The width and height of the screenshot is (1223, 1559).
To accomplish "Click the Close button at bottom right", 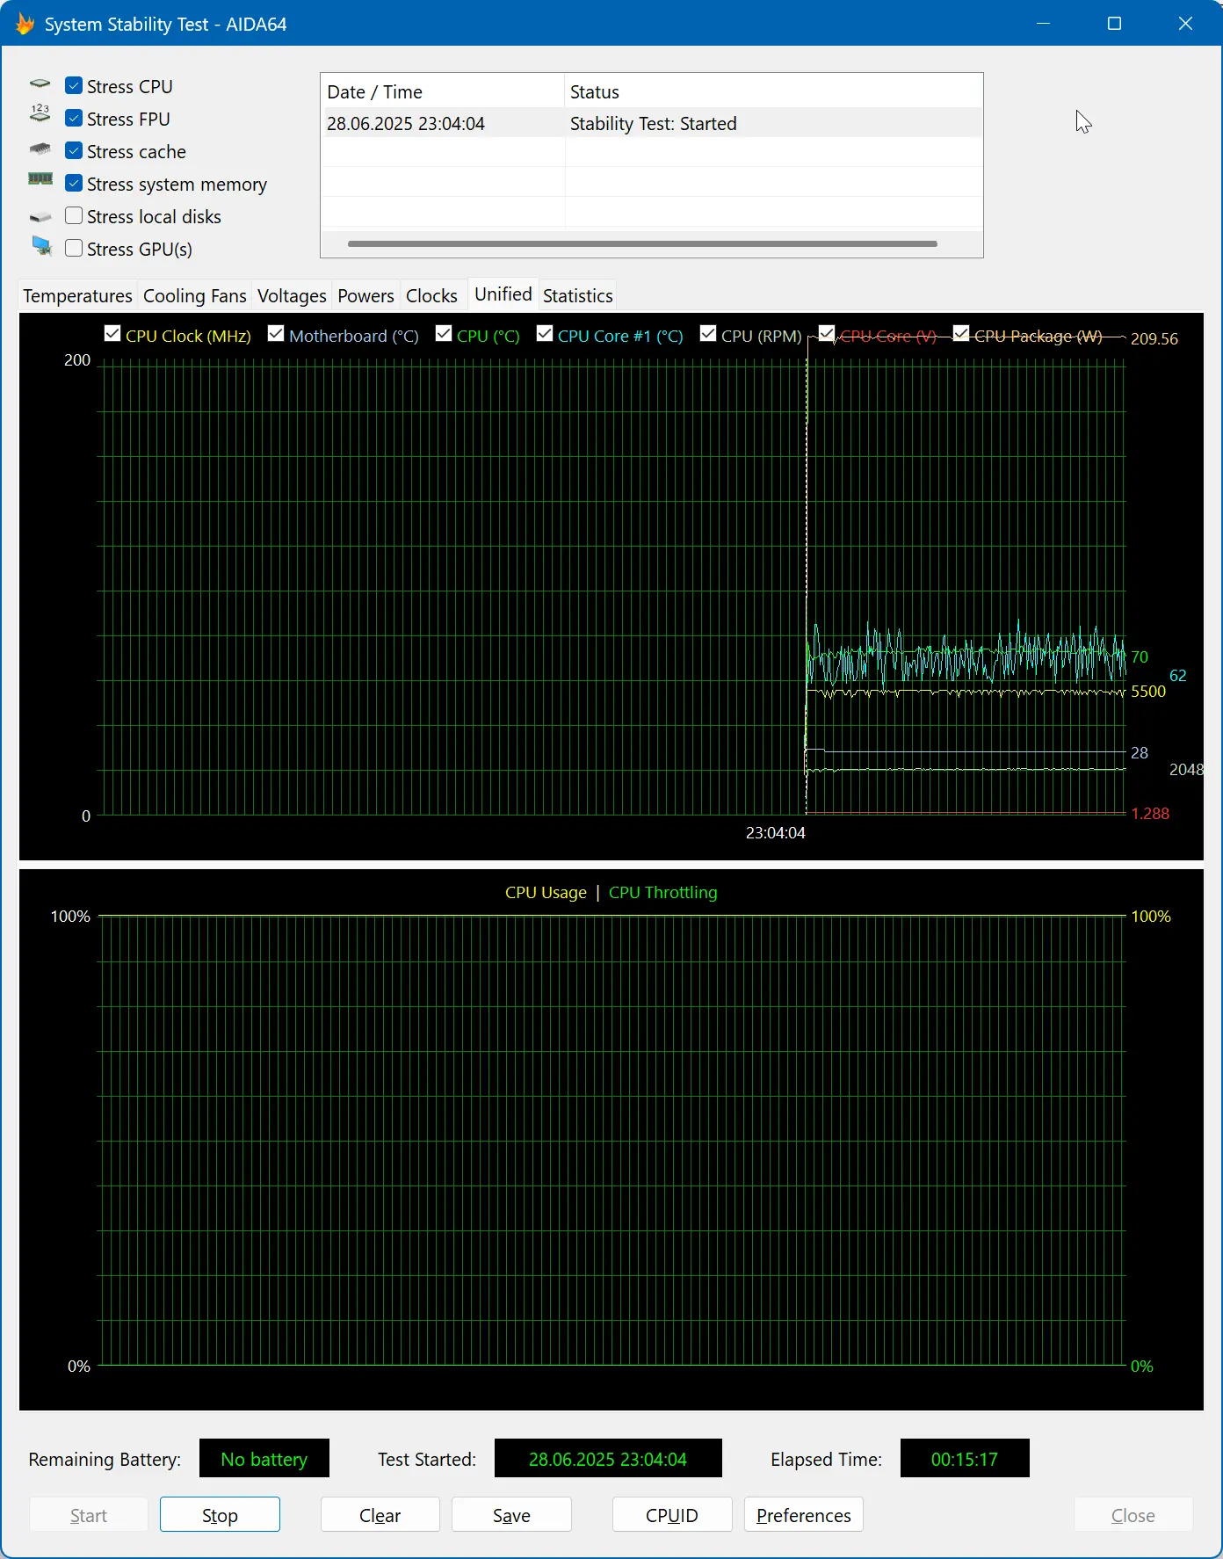I will click(x=1133, y=1515).
